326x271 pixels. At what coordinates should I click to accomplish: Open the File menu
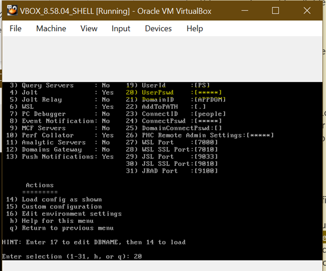click(15, 29)
